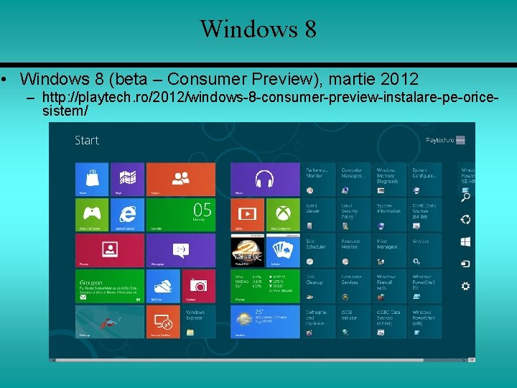Open Component Services tile
Viewport: 517px width, 388px height.
click(354, 286)
